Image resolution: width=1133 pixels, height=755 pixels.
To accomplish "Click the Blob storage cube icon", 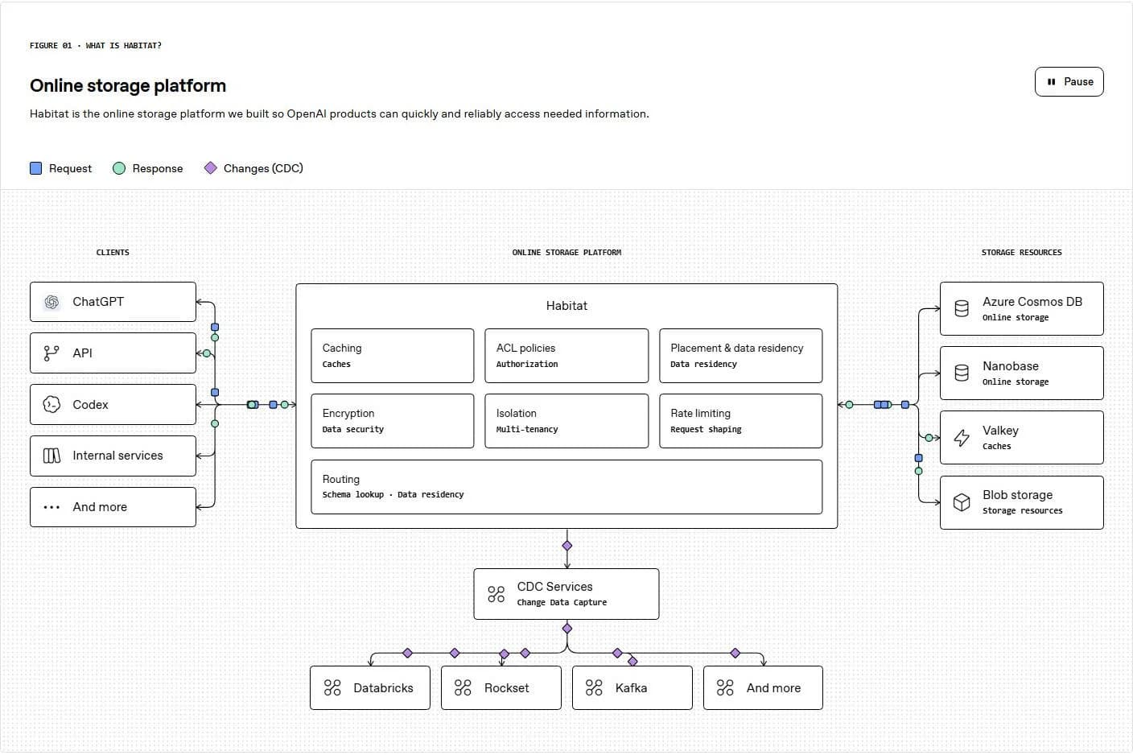I will coord(962,502).
